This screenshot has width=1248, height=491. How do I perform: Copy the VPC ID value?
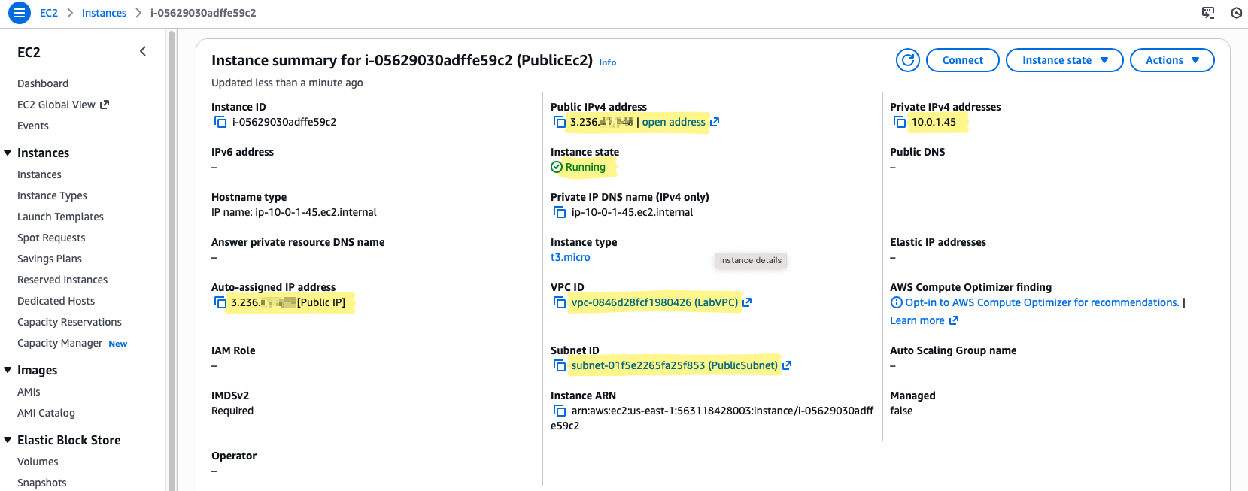point(560,302)
